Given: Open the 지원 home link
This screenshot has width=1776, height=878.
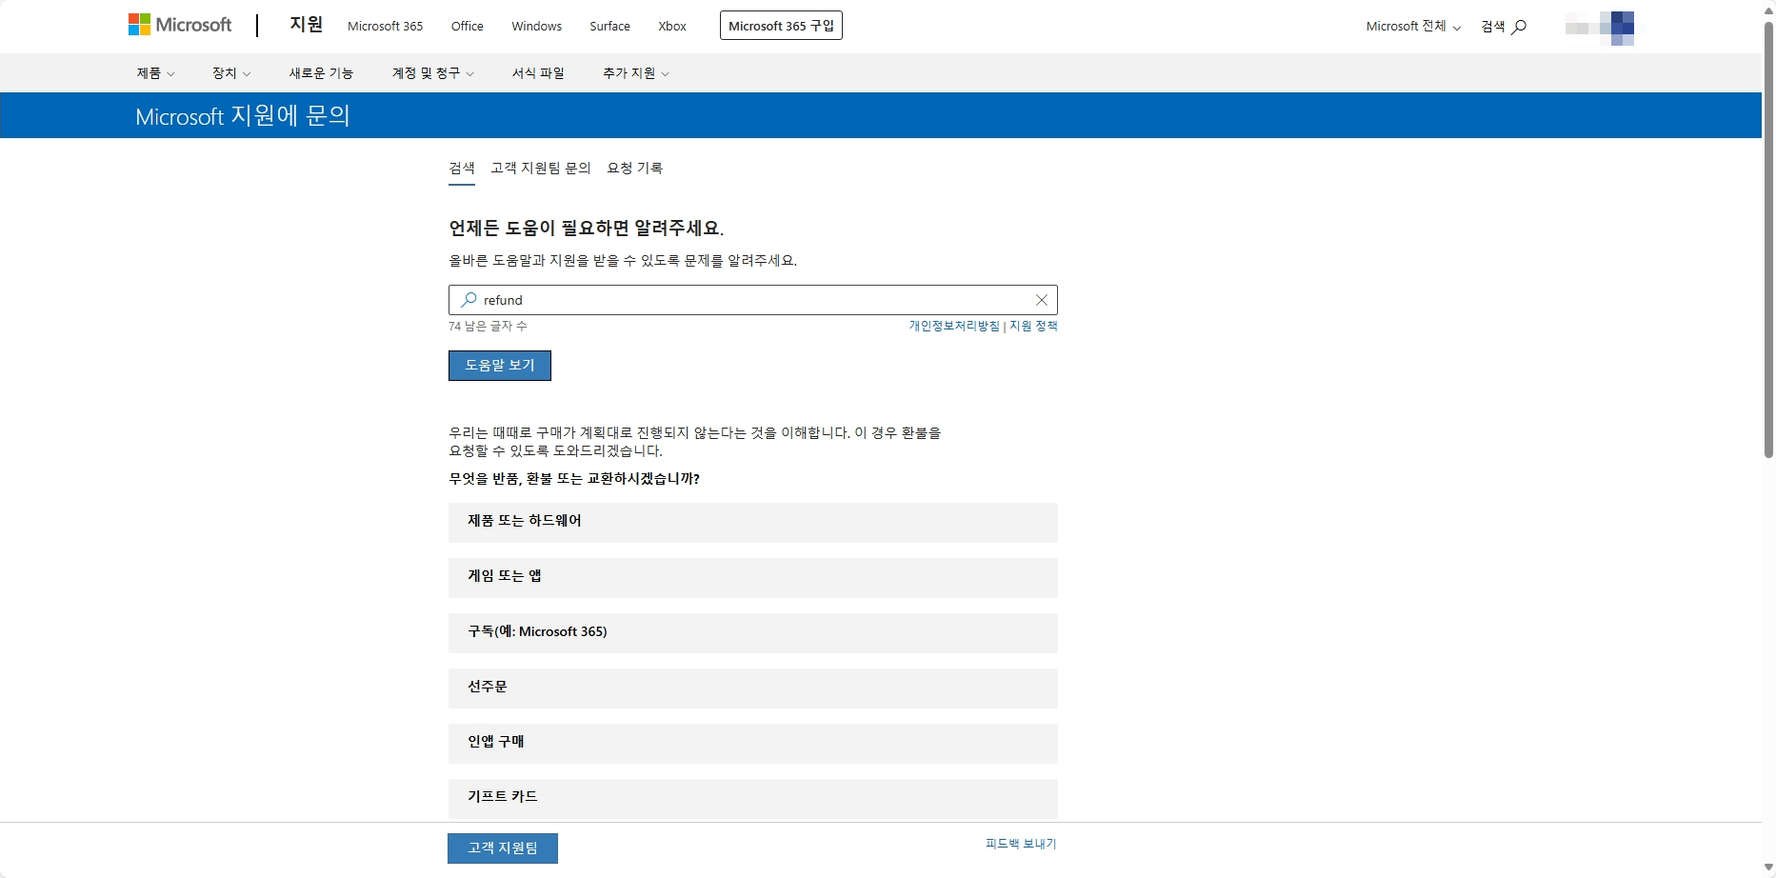Looking at the screenshot, I should click(307, 25).
